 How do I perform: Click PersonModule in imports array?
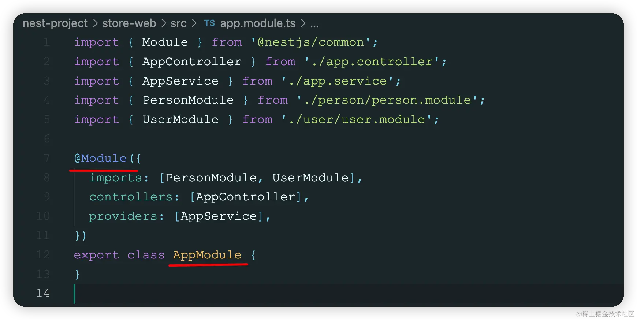211,178
